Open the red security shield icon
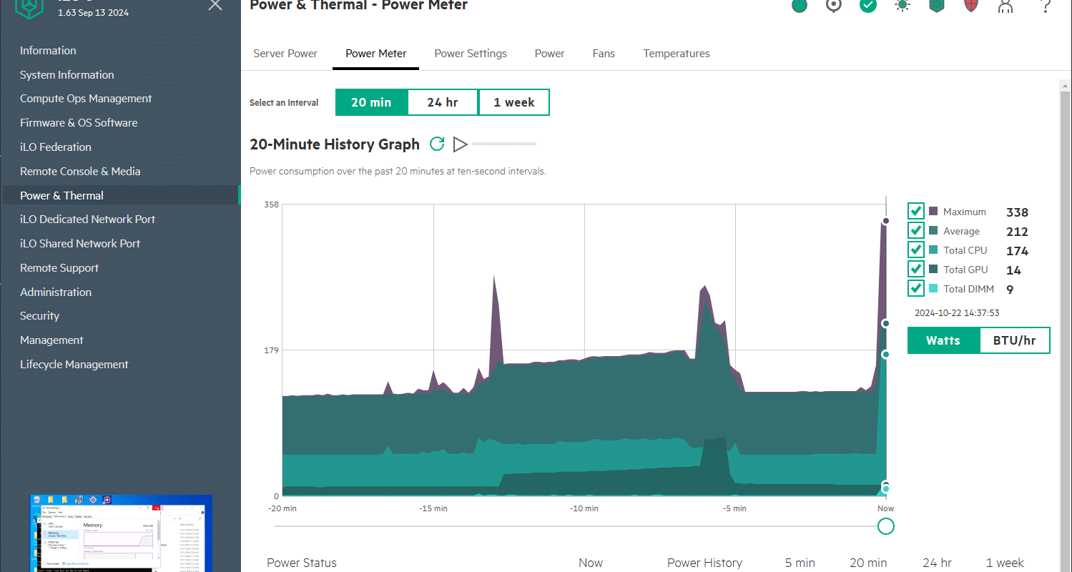 [971, 6]
